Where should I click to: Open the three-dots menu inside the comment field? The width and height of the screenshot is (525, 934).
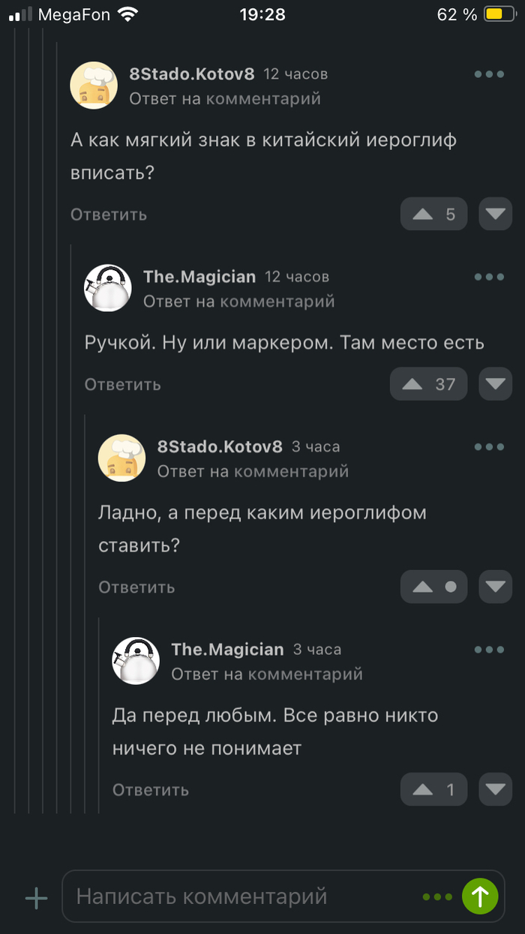tap(436, 896)
